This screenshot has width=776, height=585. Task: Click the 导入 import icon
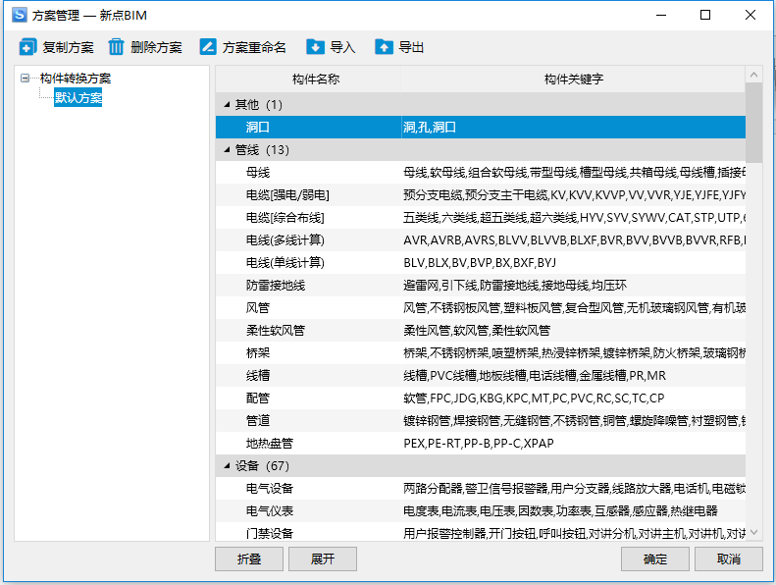315,47
